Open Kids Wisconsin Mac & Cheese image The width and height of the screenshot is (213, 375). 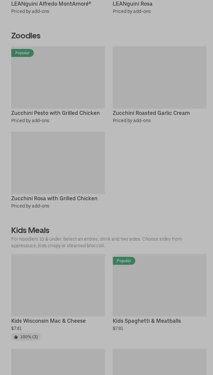pyautogui.click(x=58, y=285)
